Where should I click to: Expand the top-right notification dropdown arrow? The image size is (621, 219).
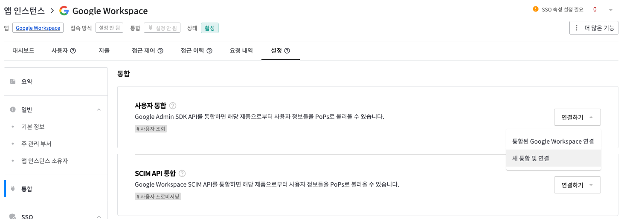coord(611,10)
